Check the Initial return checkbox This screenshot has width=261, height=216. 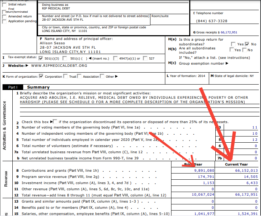pyautogui.click(x=4, y=5)
